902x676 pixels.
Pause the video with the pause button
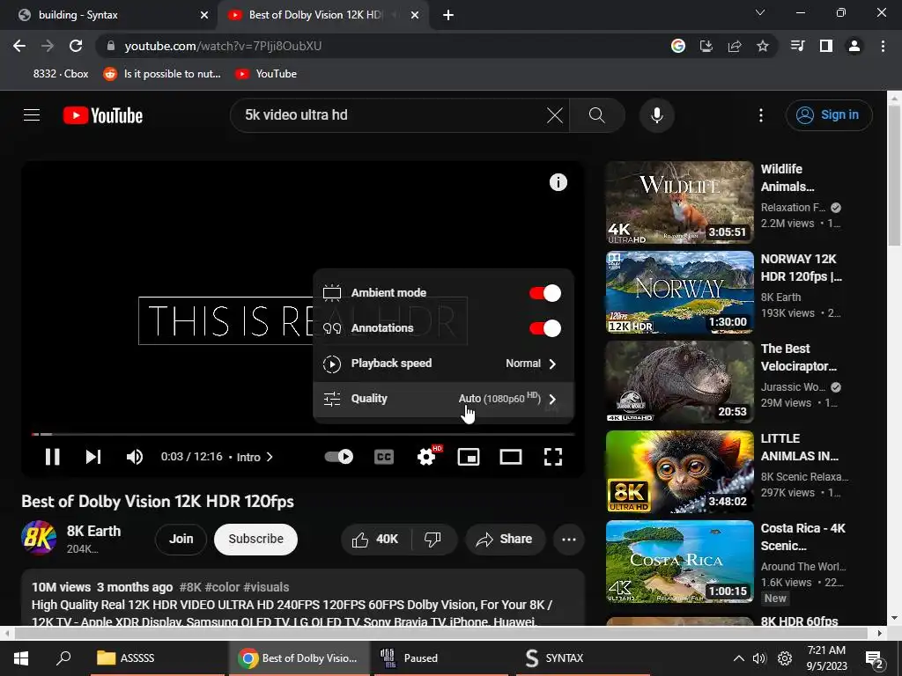click(52, 457)
